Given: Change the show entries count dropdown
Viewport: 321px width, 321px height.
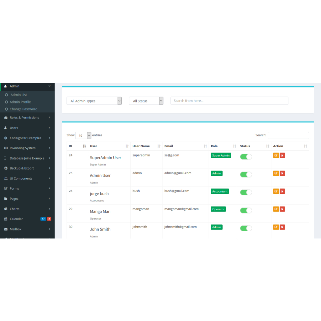Looking at the screenshot, I should click(83, 135).
